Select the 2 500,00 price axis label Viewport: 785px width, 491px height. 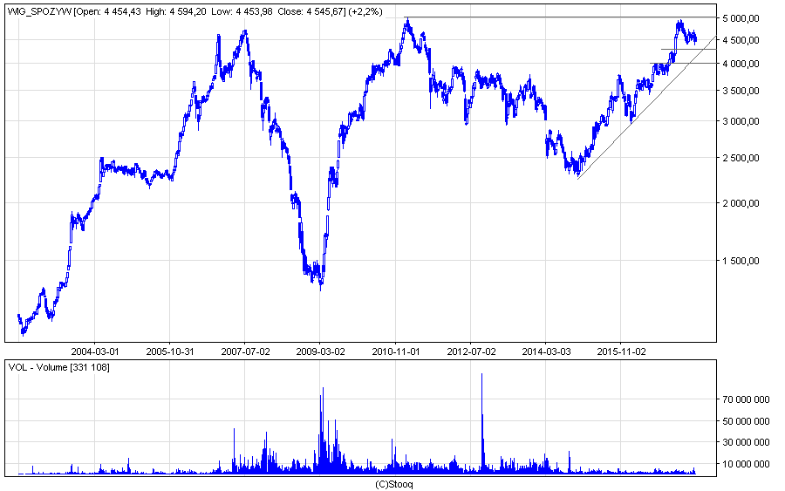pos(741,158)
